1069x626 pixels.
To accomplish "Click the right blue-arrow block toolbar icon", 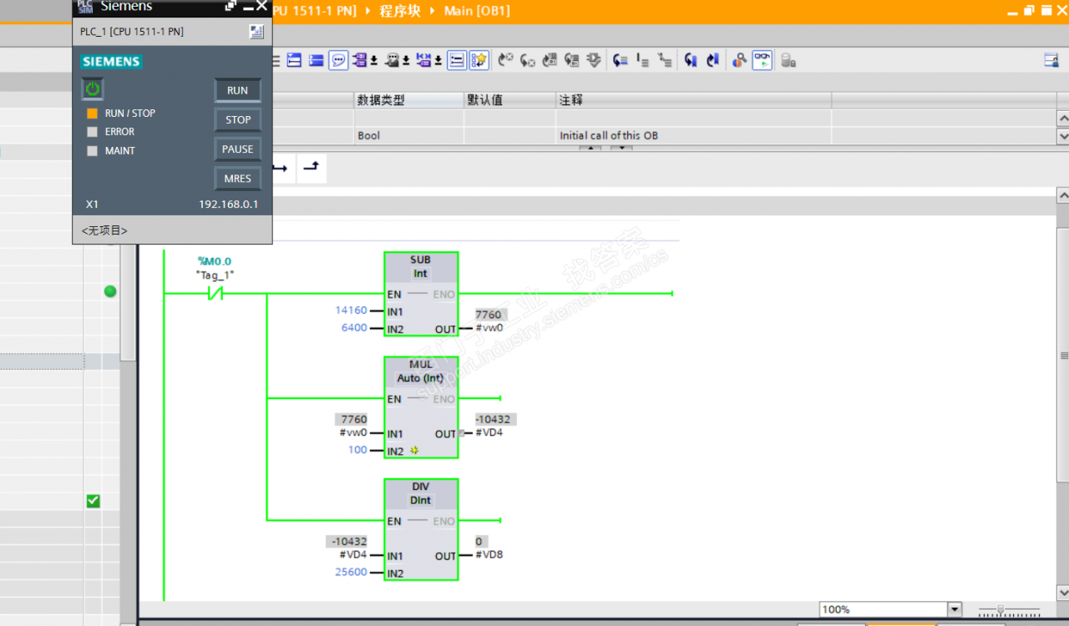I will 712,60.
